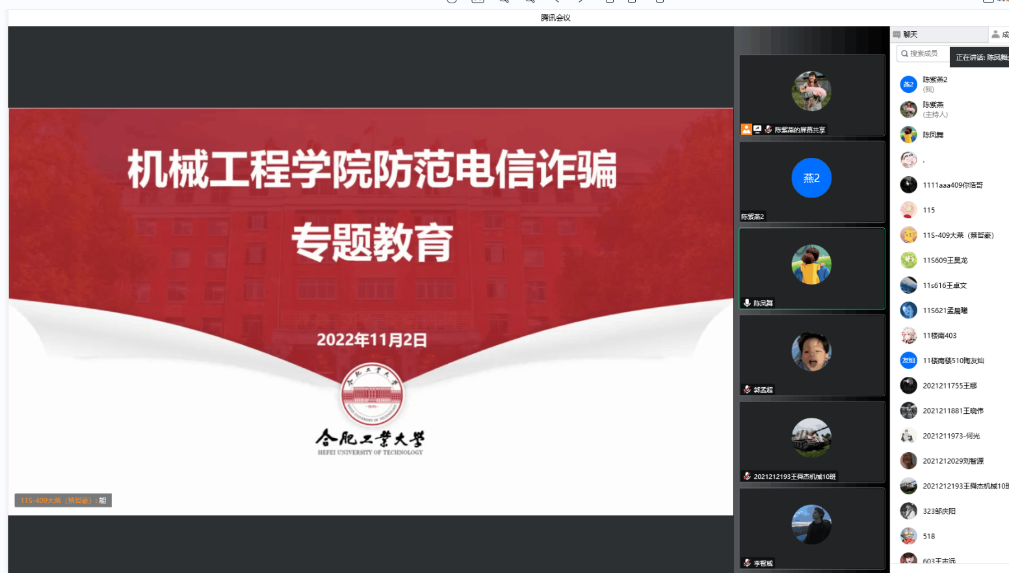This screenshot has height=573, width=1009.
Task: Click muted mic icon on 李智威's tile
Action: tap(747, 563)
